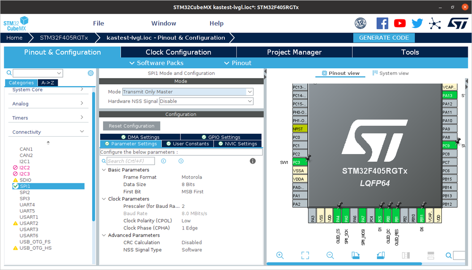Select USB_OTG_FS in the Connectivity list
The image size is (472, 270).
35,242
